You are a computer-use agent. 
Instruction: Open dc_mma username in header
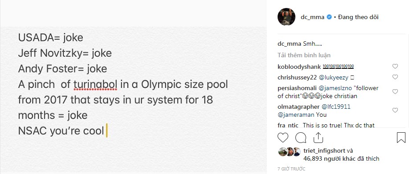[x=312, y=17]
